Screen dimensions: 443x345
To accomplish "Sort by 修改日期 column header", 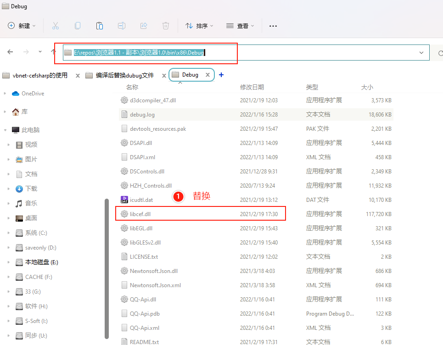I will coord(252,87).
